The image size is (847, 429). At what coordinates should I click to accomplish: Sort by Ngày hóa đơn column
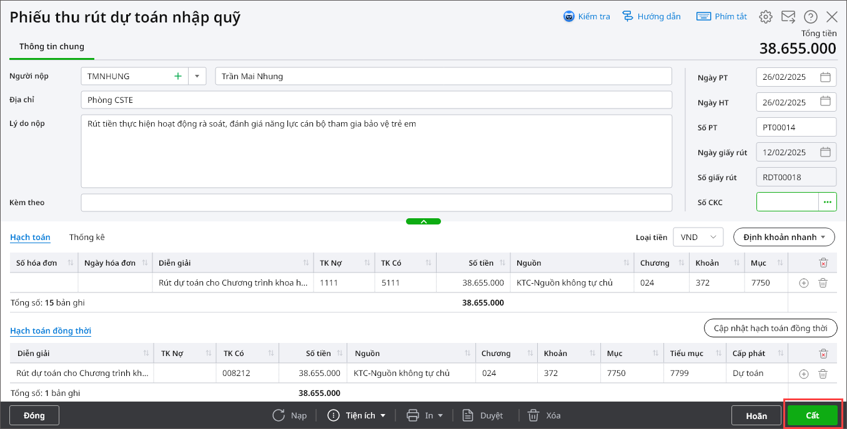point(145,263)
